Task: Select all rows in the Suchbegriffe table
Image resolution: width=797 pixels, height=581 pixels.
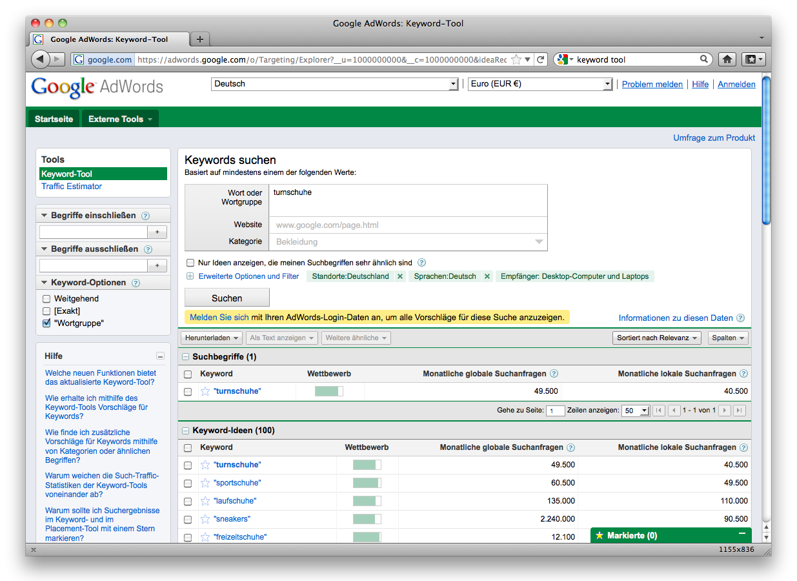Action: (188, 374)
